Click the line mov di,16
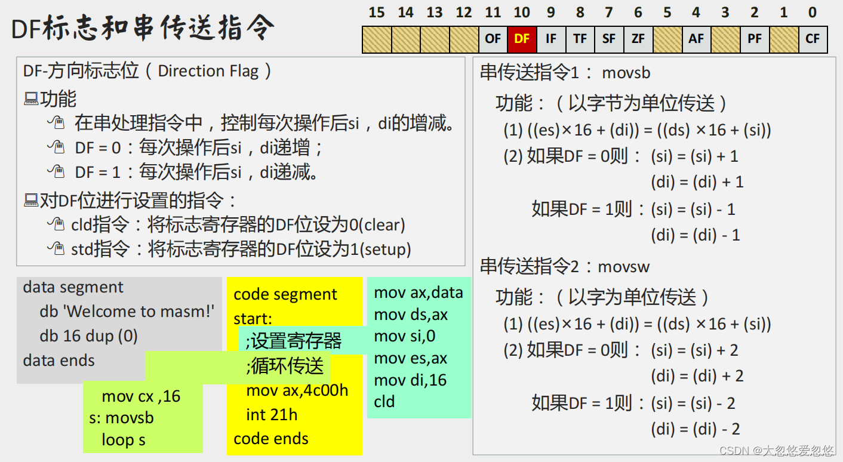 tap(410, 380)
